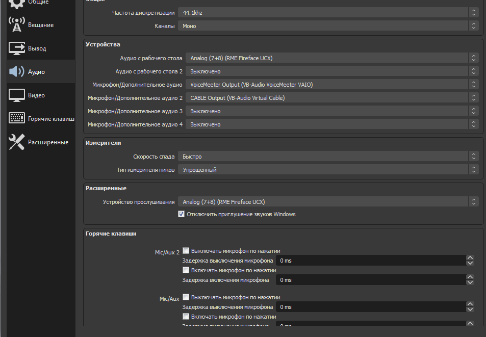Viewport: 486px width, 337px height.
Task: Click the Горячие клавиши keyboard icon
Action: click(17, 118)
